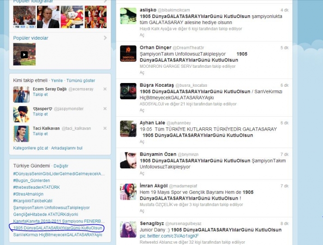
Task: Click Mustafa ÖZÇELİK followed-by text
Action: (191, 204)
